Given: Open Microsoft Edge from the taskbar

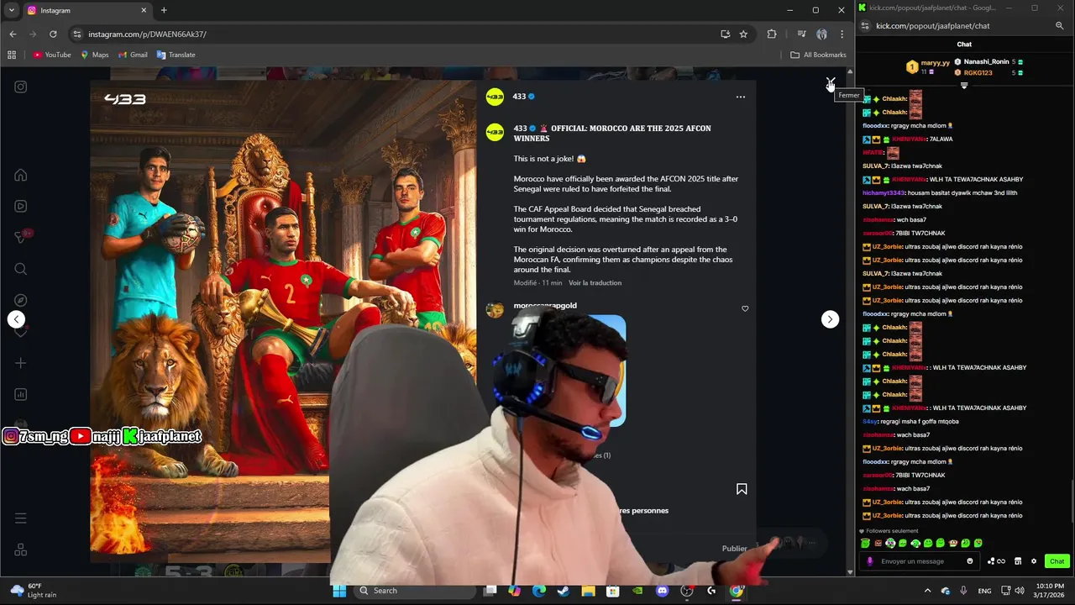Looking at the screenshot, I should [x=539, y=591].
